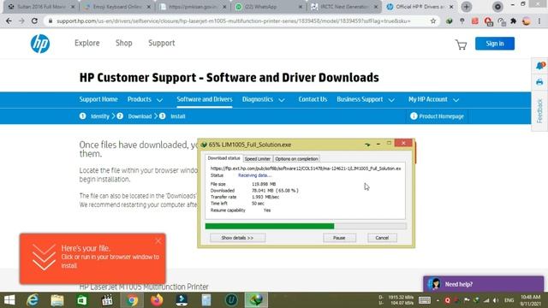Open the Product Homepage link
Image resolution: width=548 pixels, height=308 pixels.
pos(437,116)
